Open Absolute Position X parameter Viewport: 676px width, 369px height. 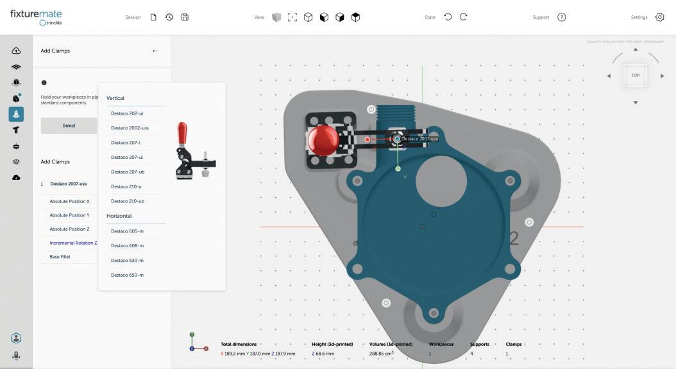coord(69,202)
